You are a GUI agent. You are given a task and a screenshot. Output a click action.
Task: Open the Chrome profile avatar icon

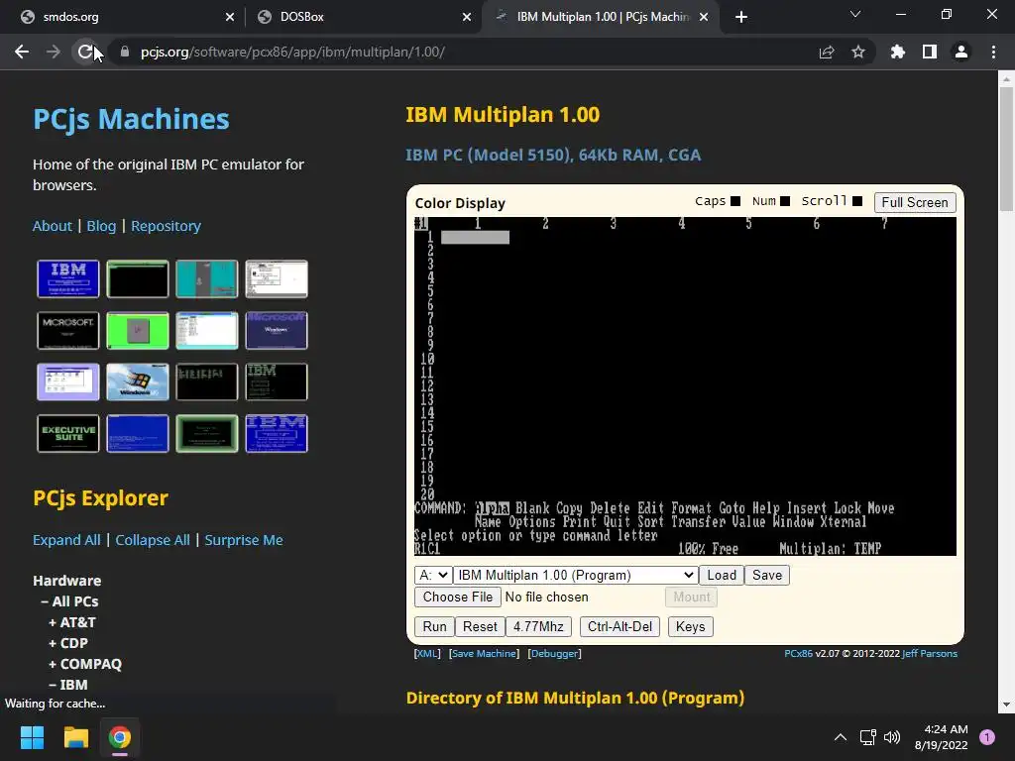click(x=961, y=52)
